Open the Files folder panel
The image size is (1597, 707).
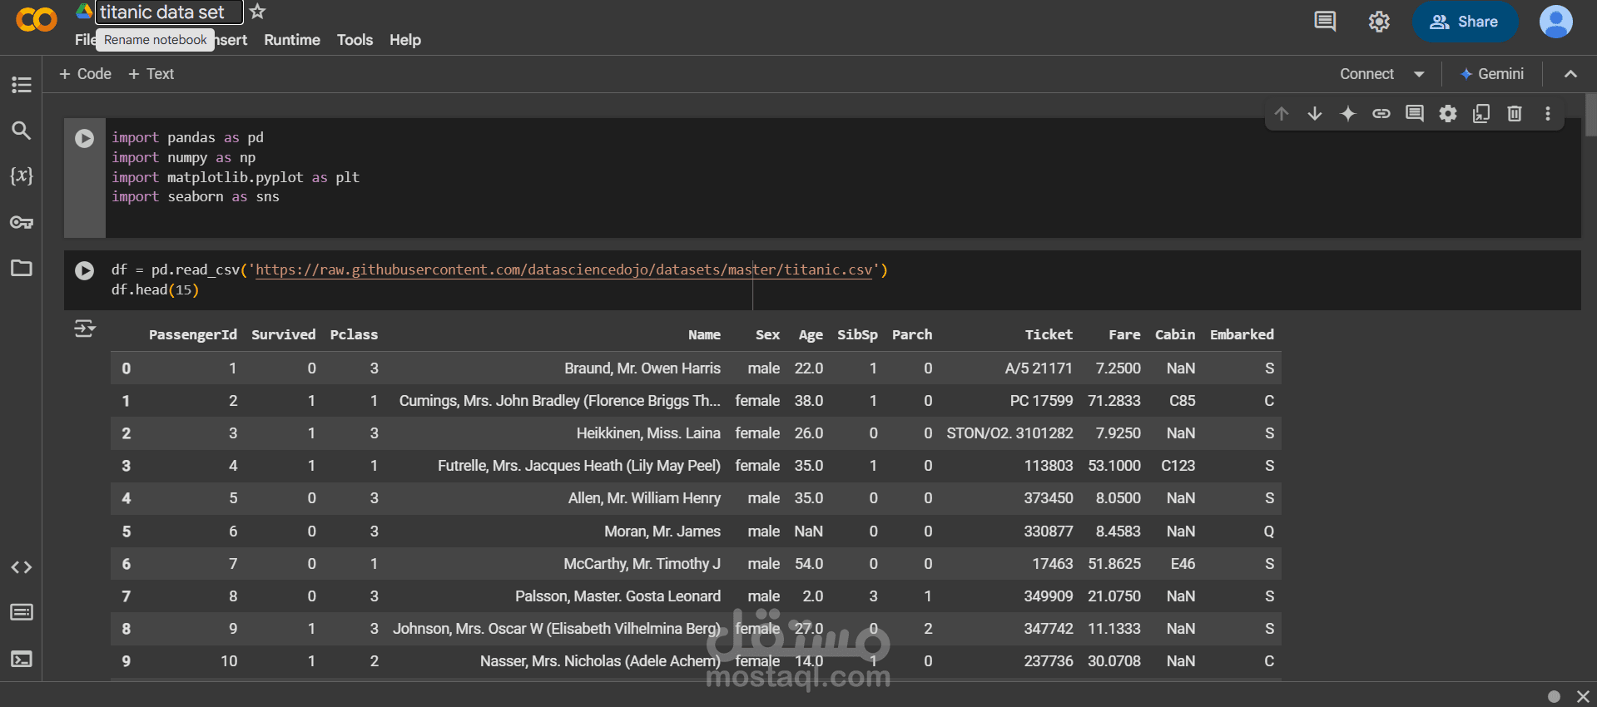(x=22, y=268)
